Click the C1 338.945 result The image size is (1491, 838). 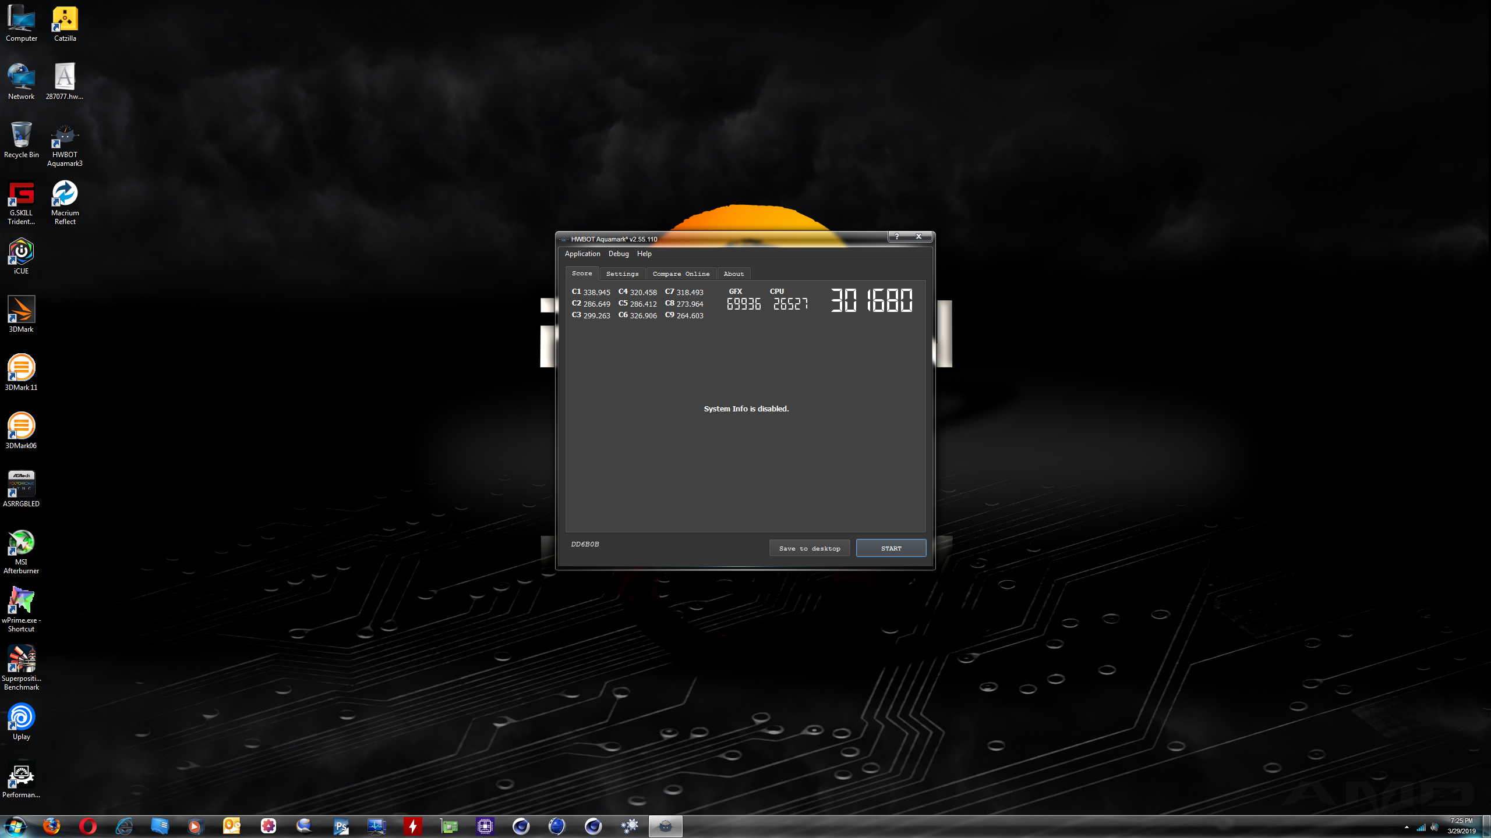coord(591,292)
